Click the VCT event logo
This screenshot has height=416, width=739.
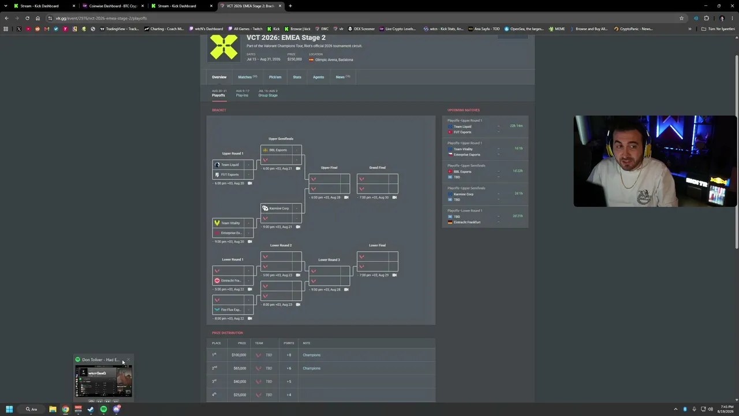point(224,47)
